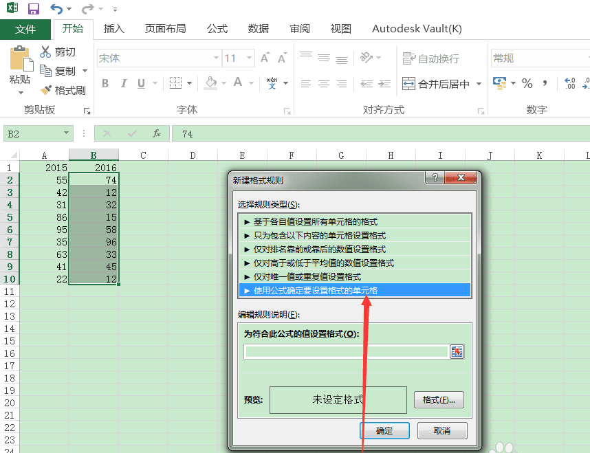Center text horizontally
The image size is (590, 453).
click(324, 83)
